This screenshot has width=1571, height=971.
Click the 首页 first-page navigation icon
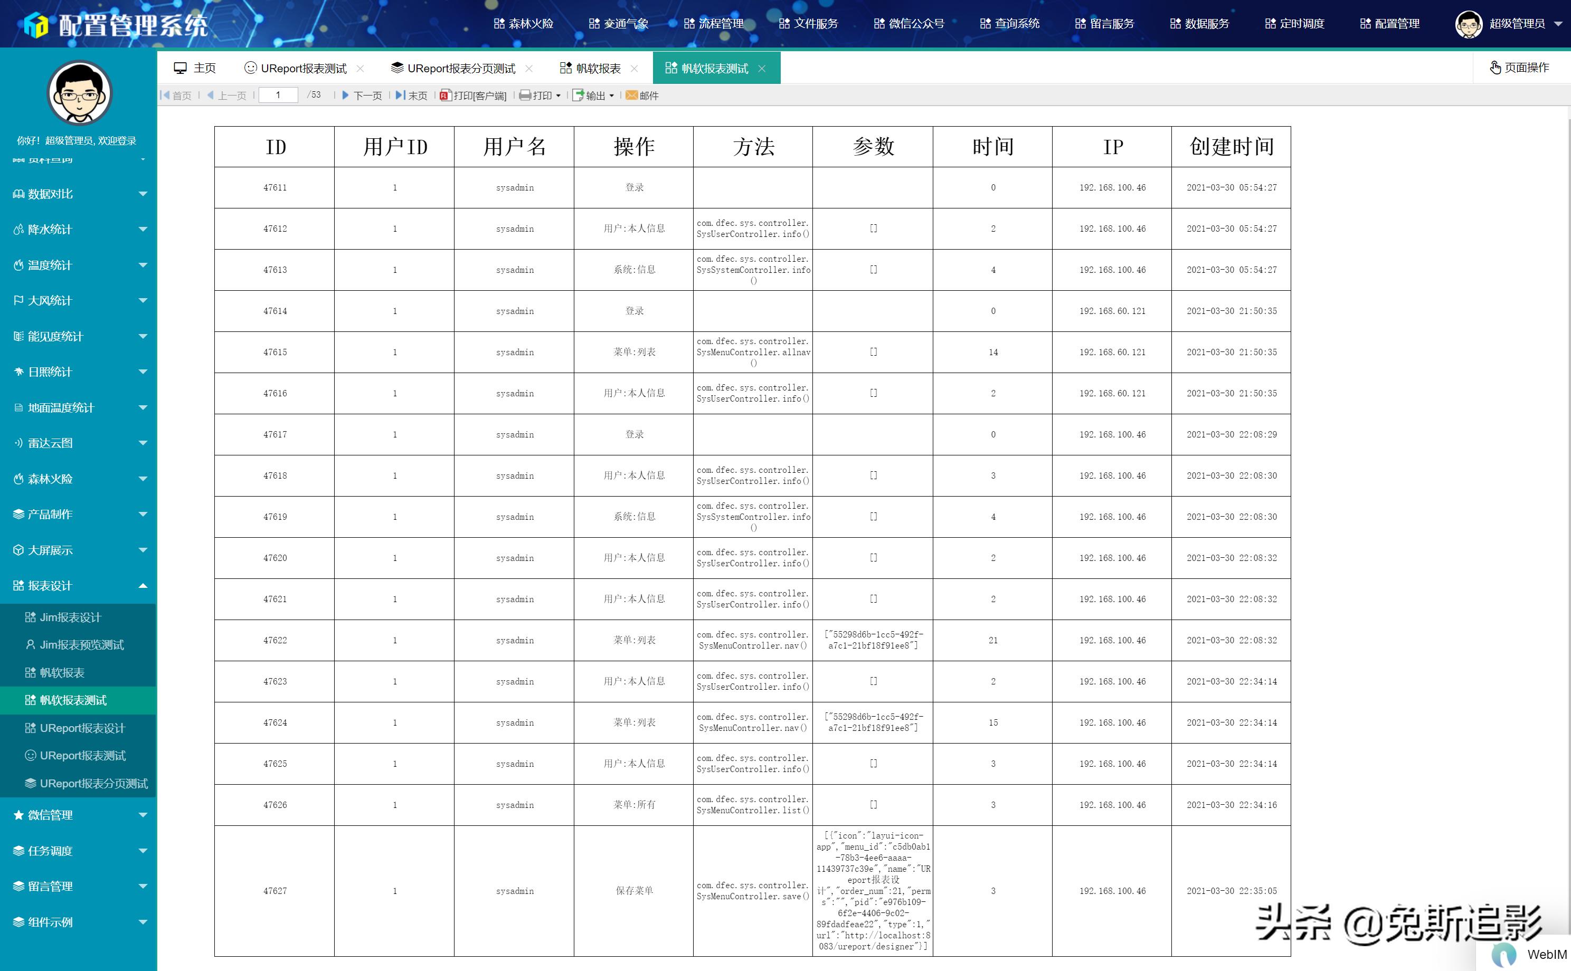(x=175, y=95)
